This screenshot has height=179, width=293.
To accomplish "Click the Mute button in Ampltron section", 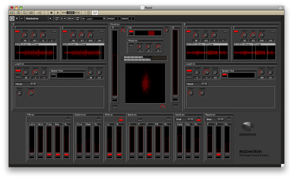I will point(131,46).
